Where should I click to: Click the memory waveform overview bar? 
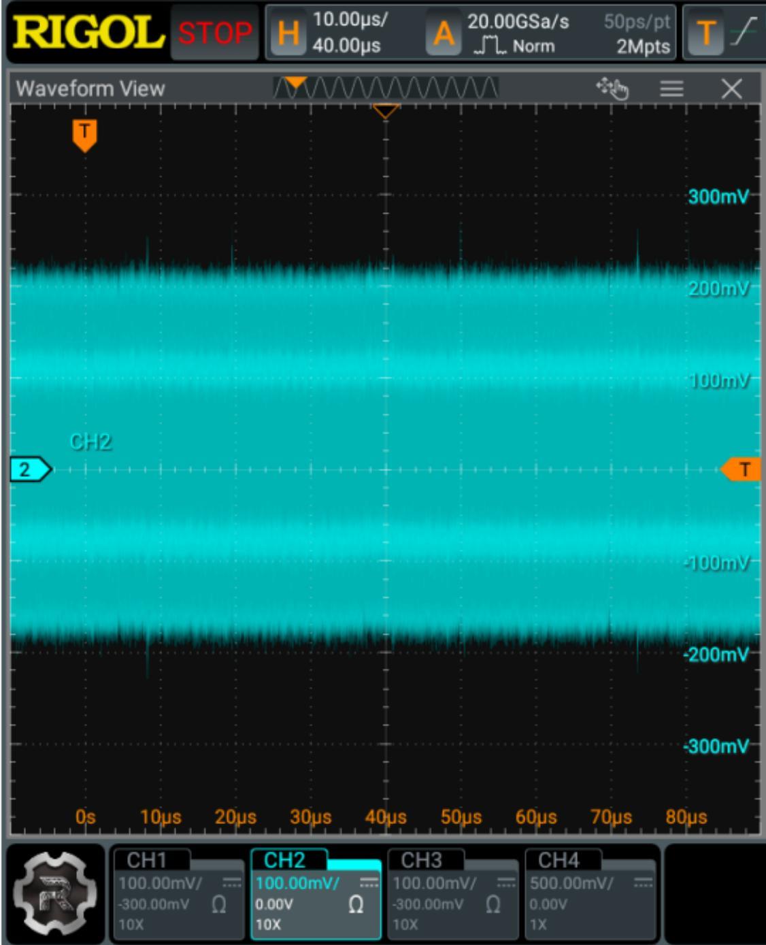386,88
